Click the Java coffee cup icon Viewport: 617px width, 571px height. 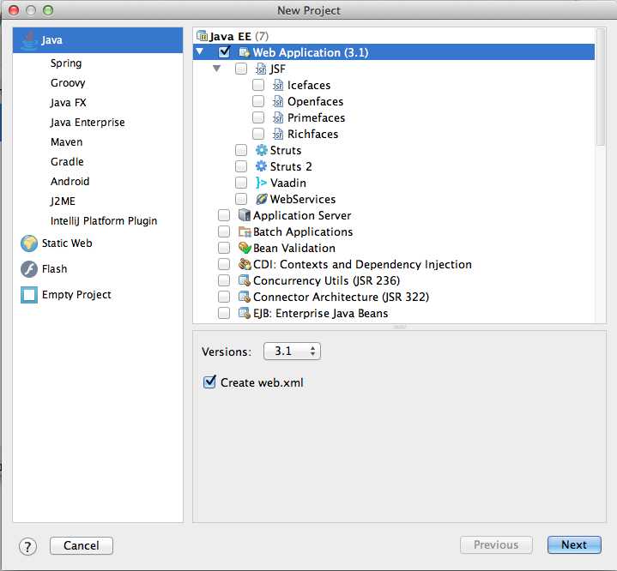click(29, 40)
